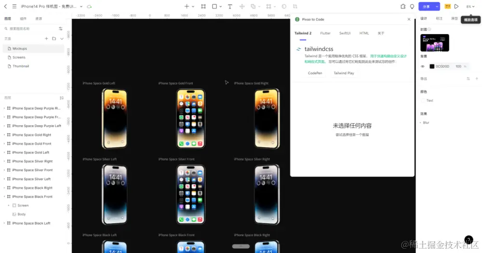Image resolution: width=482 pixels, height=253 pixels.
Task: Open the Share button dropdown arrow
Action: pos(437,6)
